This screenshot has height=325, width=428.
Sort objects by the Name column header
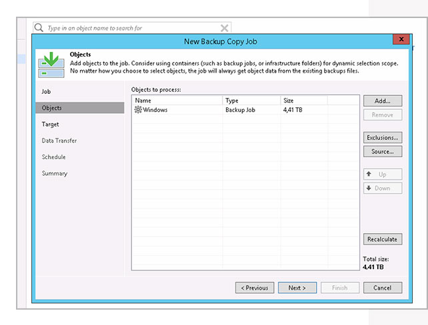tap(177, 101)
